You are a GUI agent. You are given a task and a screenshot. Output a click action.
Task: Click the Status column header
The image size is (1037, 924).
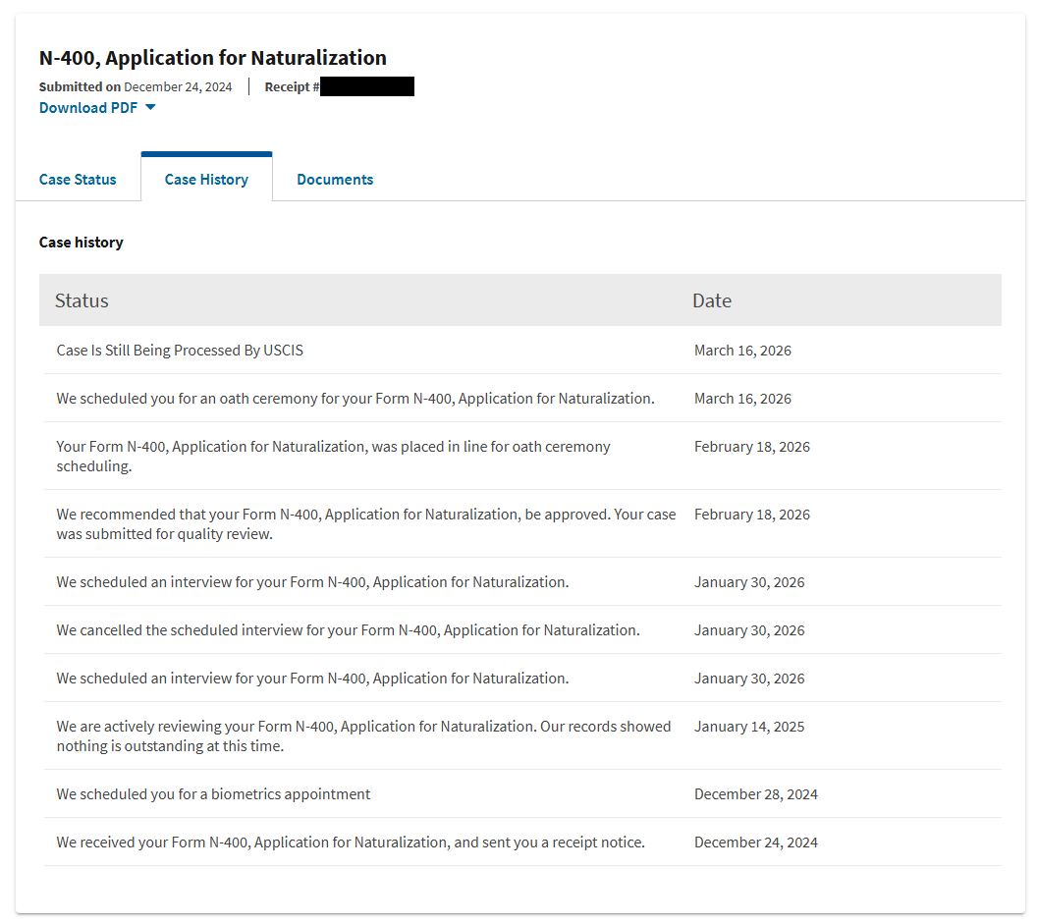(x=82, y=300)
